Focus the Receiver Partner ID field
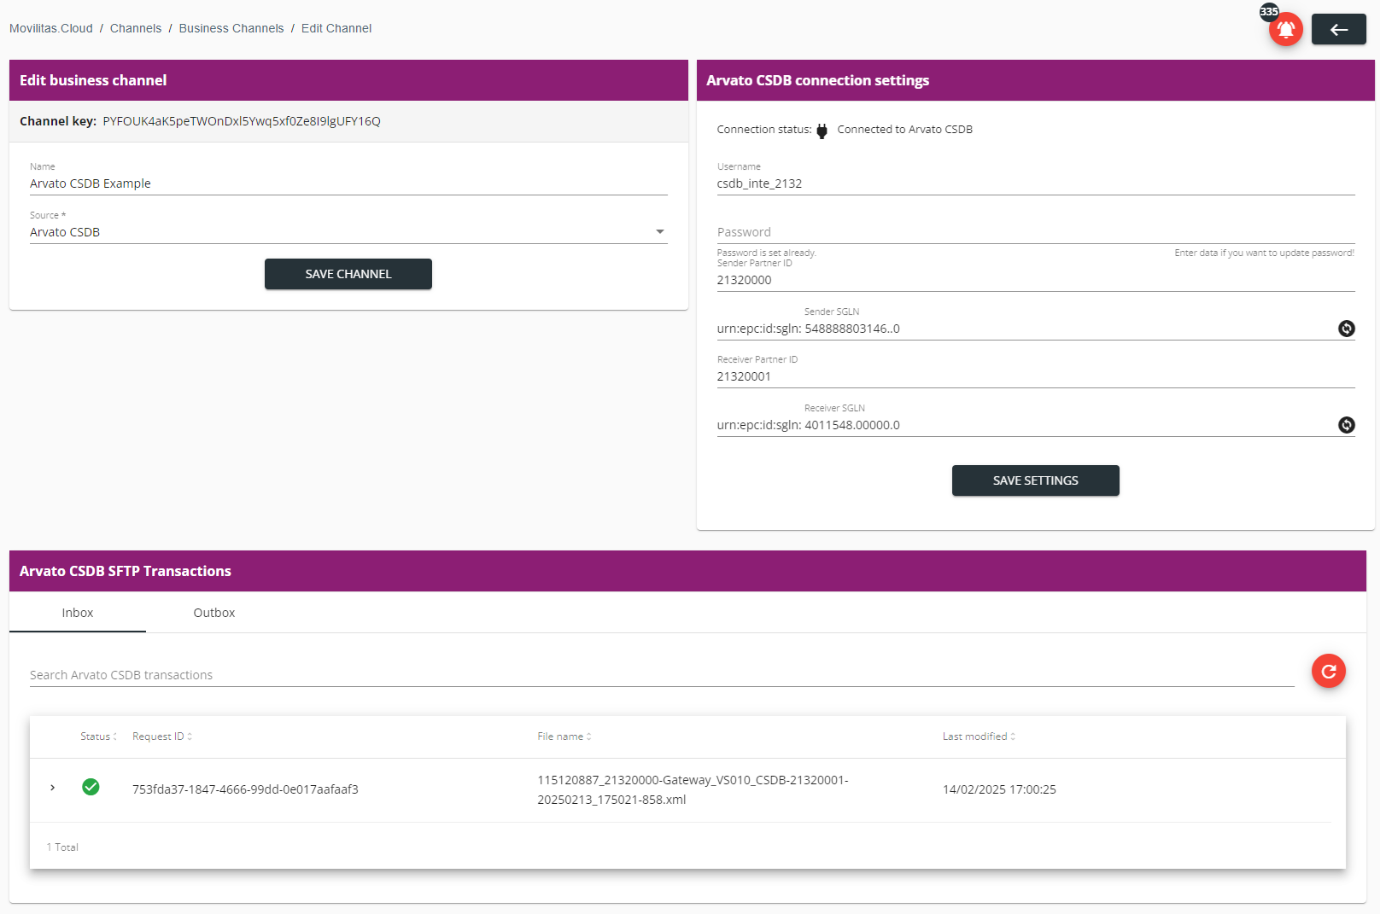 [x=1036, y=376]
